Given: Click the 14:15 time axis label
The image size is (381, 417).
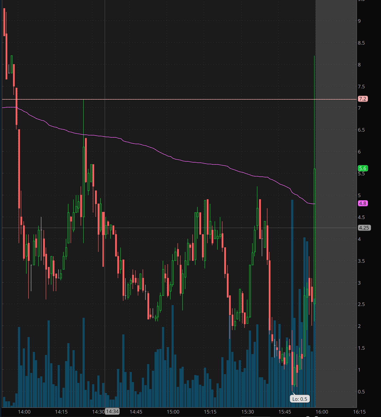Looking at the screenshot, I should click(61, 412).
